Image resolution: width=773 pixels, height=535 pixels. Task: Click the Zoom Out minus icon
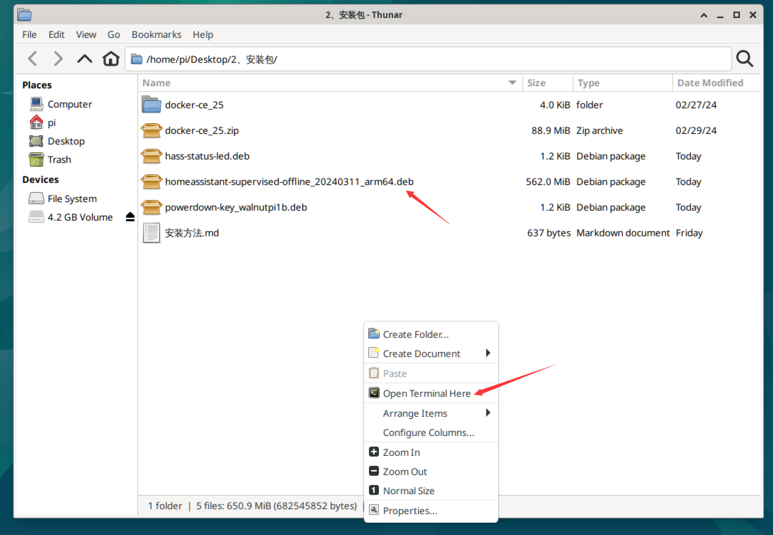click(x=374, y=471)
